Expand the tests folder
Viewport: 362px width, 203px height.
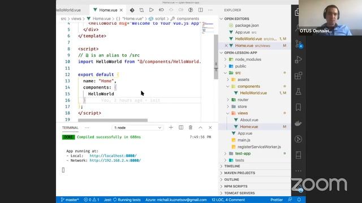pyautogui.click(x=225, y=160)
